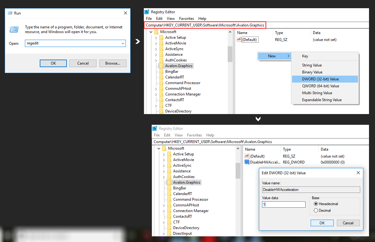This screenshot has width=375, height=242.
Task: Open the File menu in upper Registry Editor
Action: [149, 18]
